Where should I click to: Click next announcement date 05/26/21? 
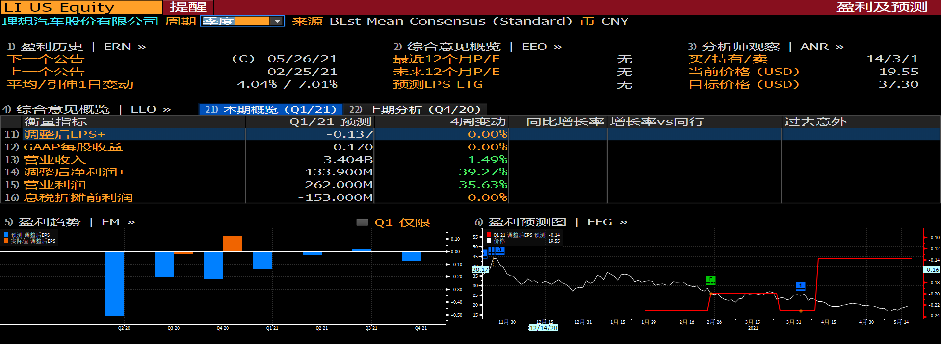[302, 59]
